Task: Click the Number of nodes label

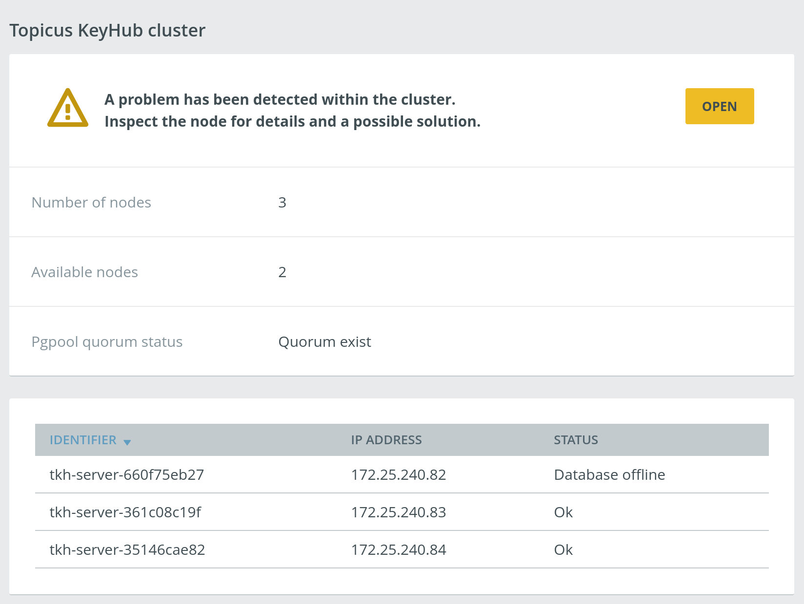Action: click(x=91, y=202)
